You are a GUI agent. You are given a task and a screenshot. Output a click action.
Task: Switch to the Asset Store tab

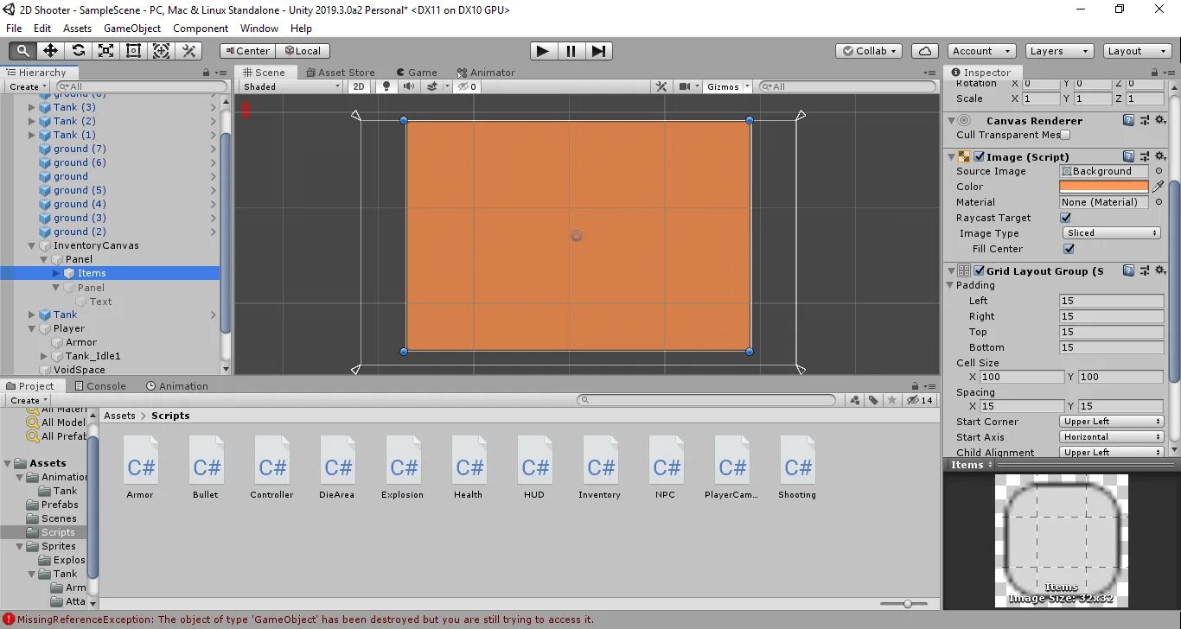pos(339,73)
